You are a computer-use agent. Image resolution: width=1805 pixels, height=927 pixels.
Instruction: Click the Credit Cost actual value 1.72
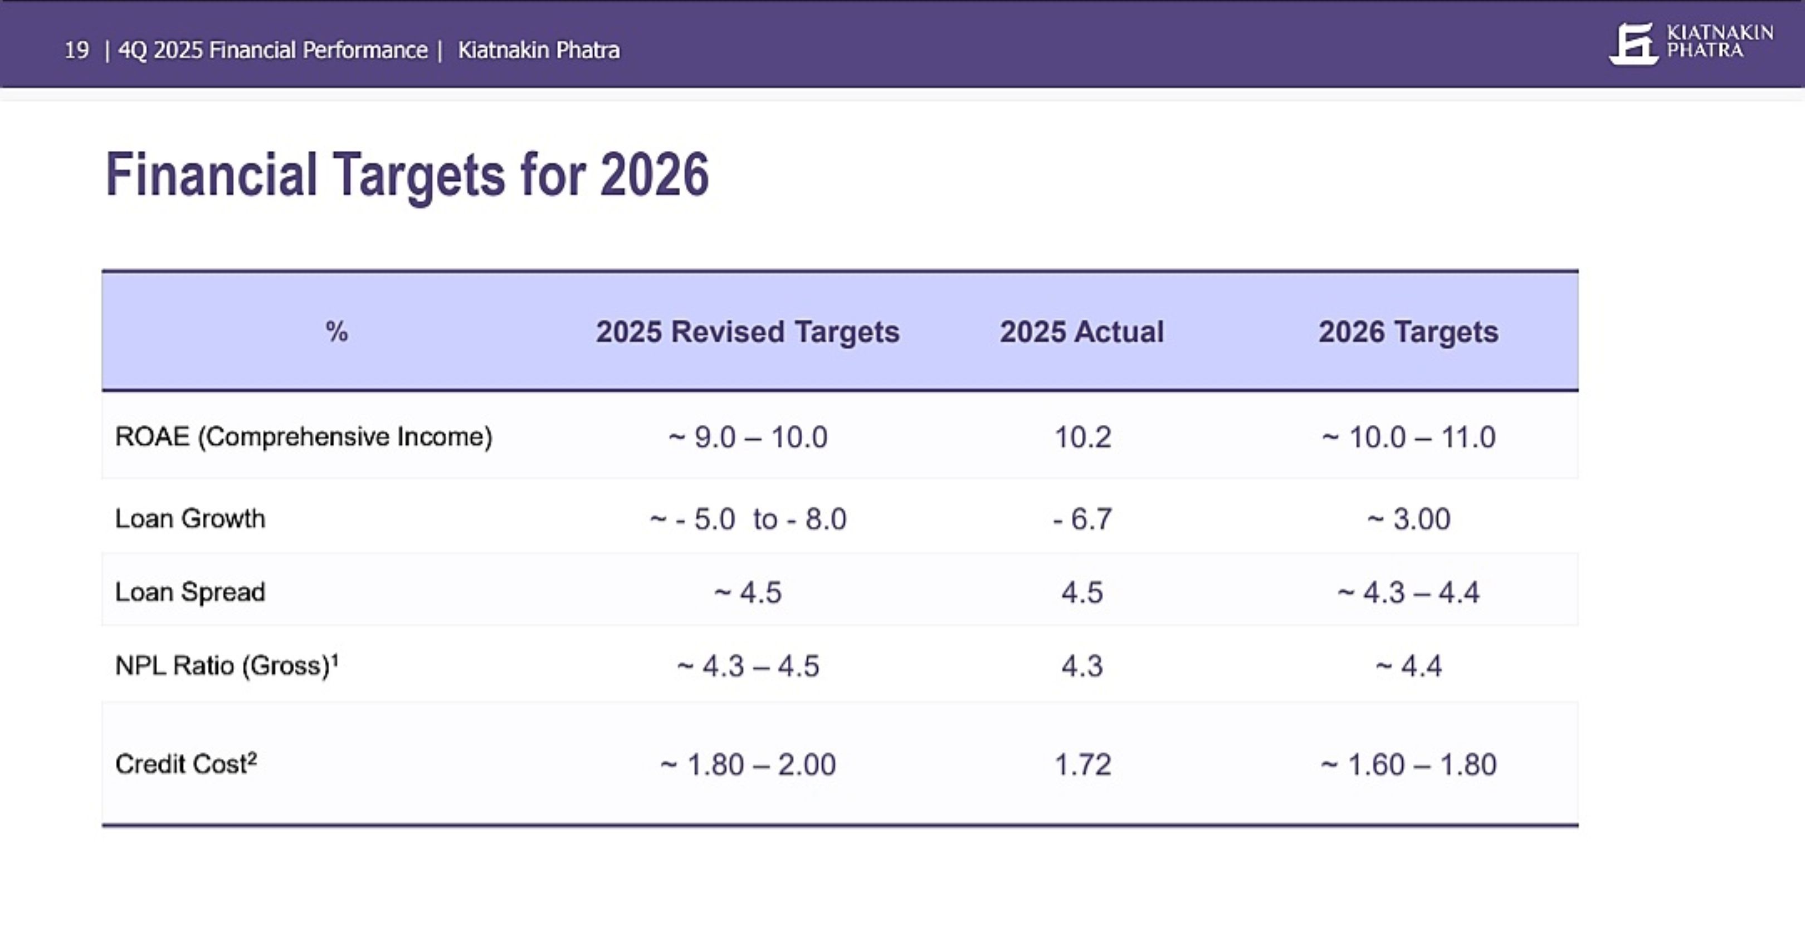click(1082, 764)
